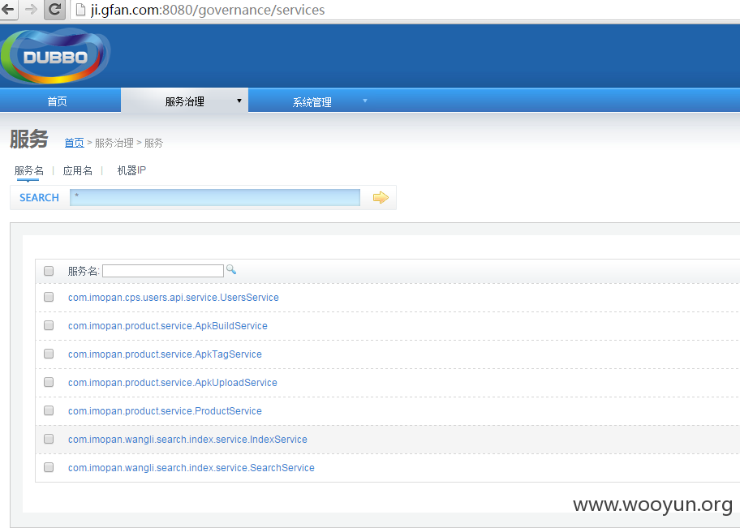The width and height of the screenshot is (740, 528).
Task: Open the ApkBuildService service link
Action: (167, 325)
